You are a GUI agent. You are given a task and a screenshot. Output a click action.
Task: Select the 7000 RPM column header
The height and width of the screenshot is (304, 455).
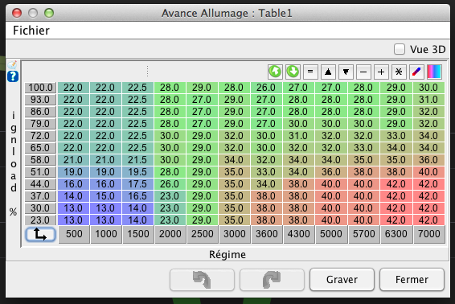coord(429,234)
